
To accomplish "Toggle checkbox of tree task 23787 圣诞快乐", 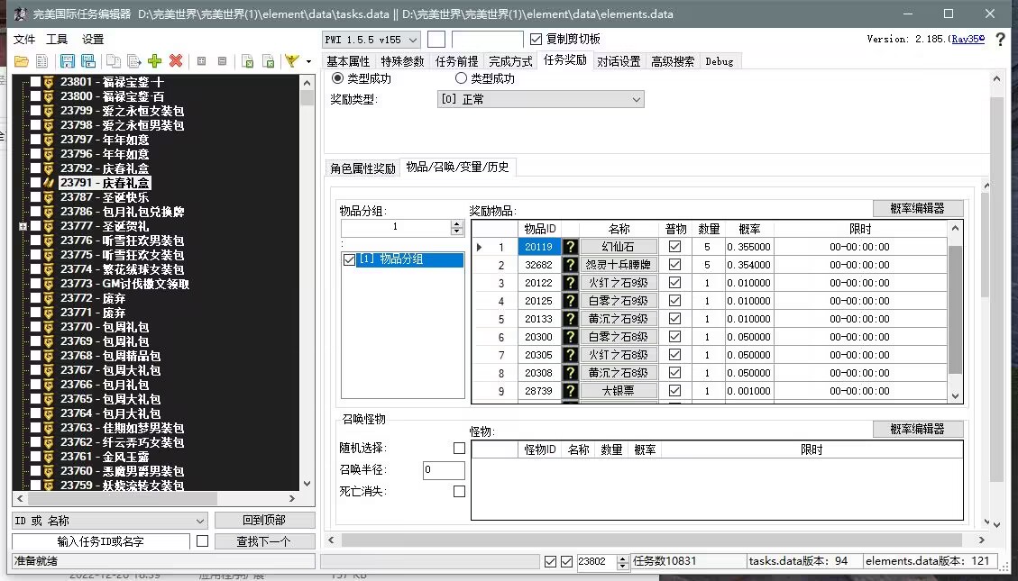I will tap(36, 197).
